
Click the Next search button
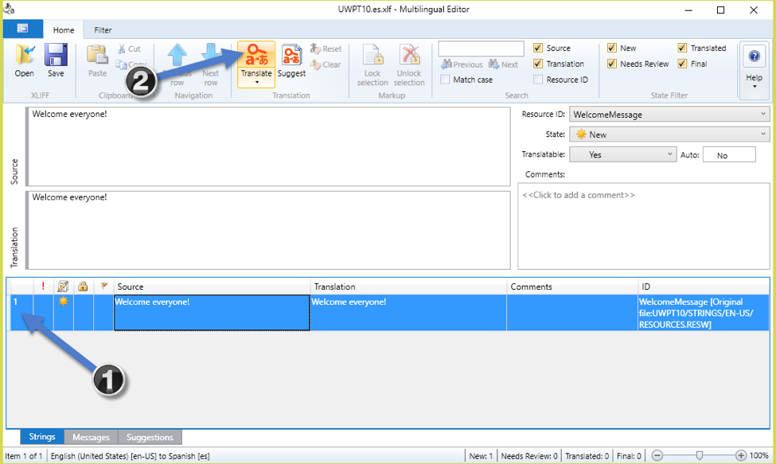pos(504,64)
